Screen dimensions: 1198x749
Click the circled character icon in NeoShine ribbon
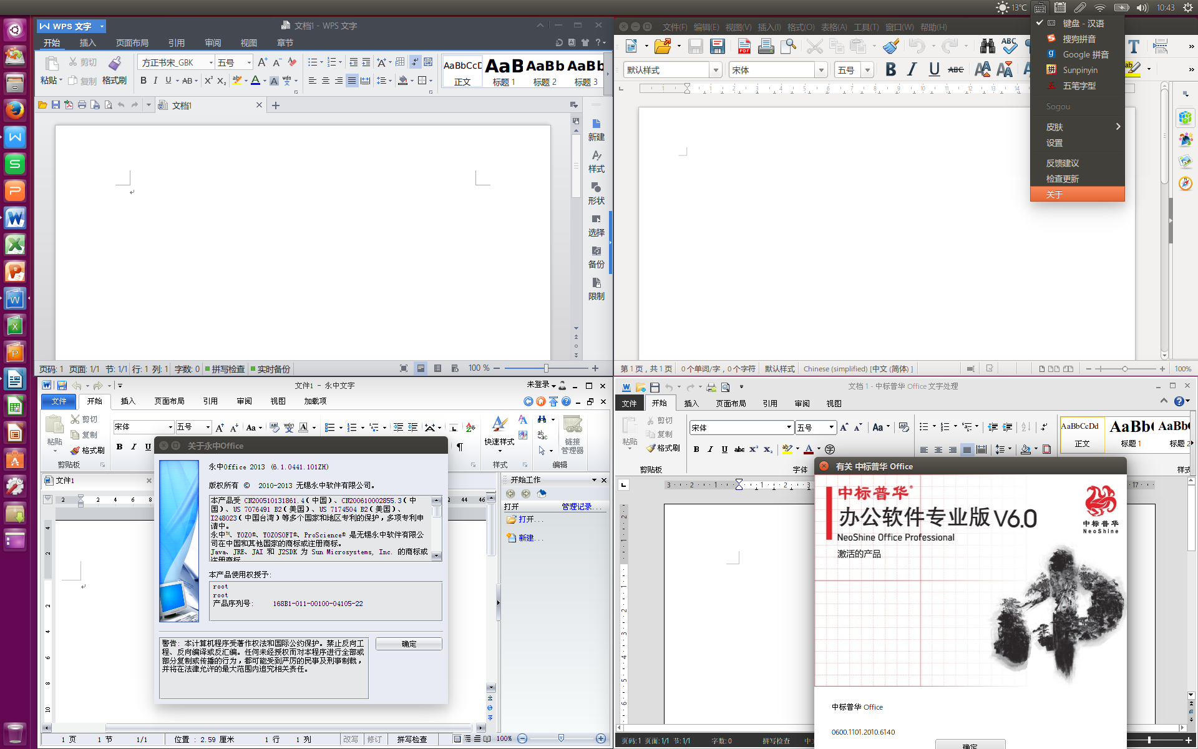point(830,449)
